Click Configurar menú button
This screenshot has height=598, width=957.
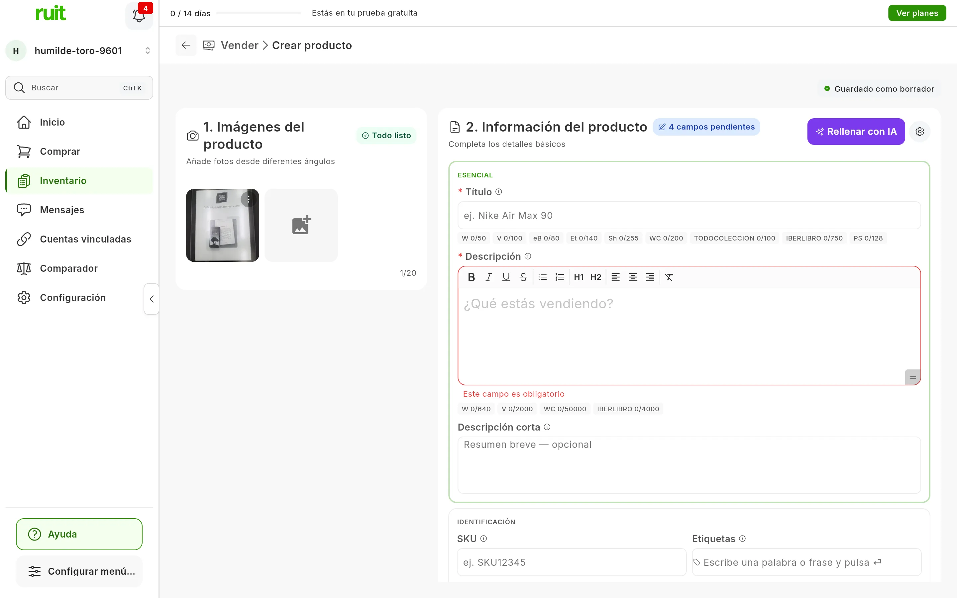pos(79,571)
